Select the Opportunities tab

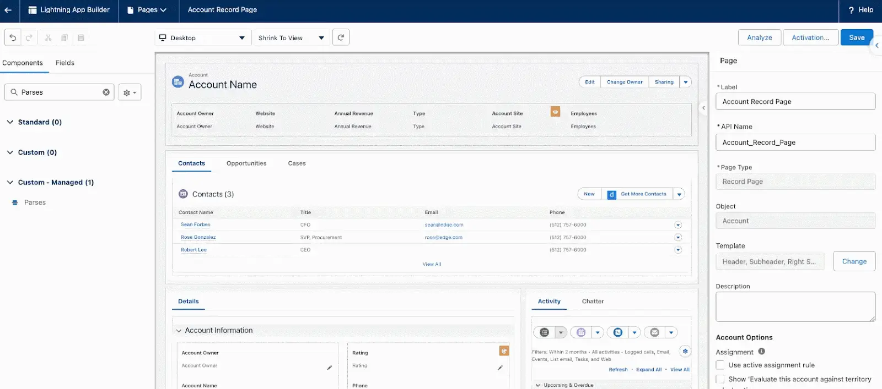coord(246,163)
